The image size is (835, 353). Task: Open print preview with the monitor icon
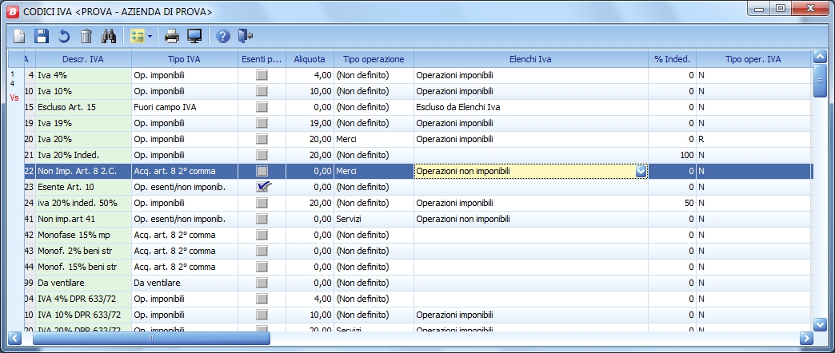coord(194,36)
